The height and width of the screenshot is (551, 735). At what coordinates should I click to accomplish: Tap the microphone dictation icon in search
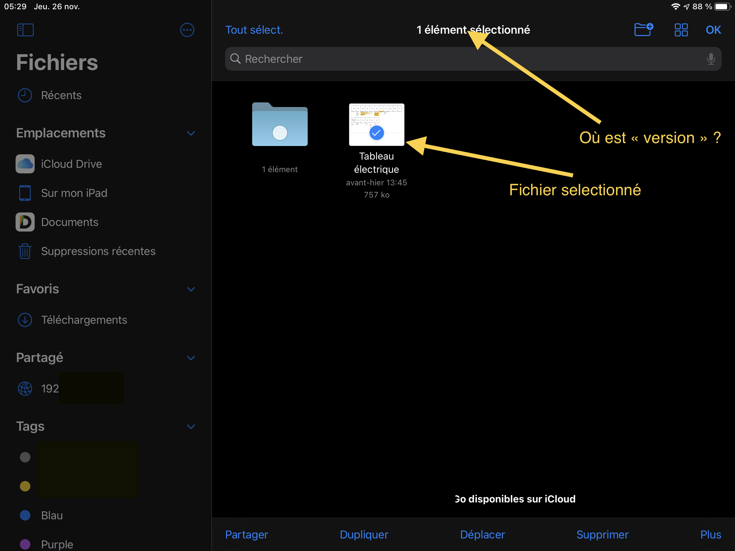[x=711, y=59]
